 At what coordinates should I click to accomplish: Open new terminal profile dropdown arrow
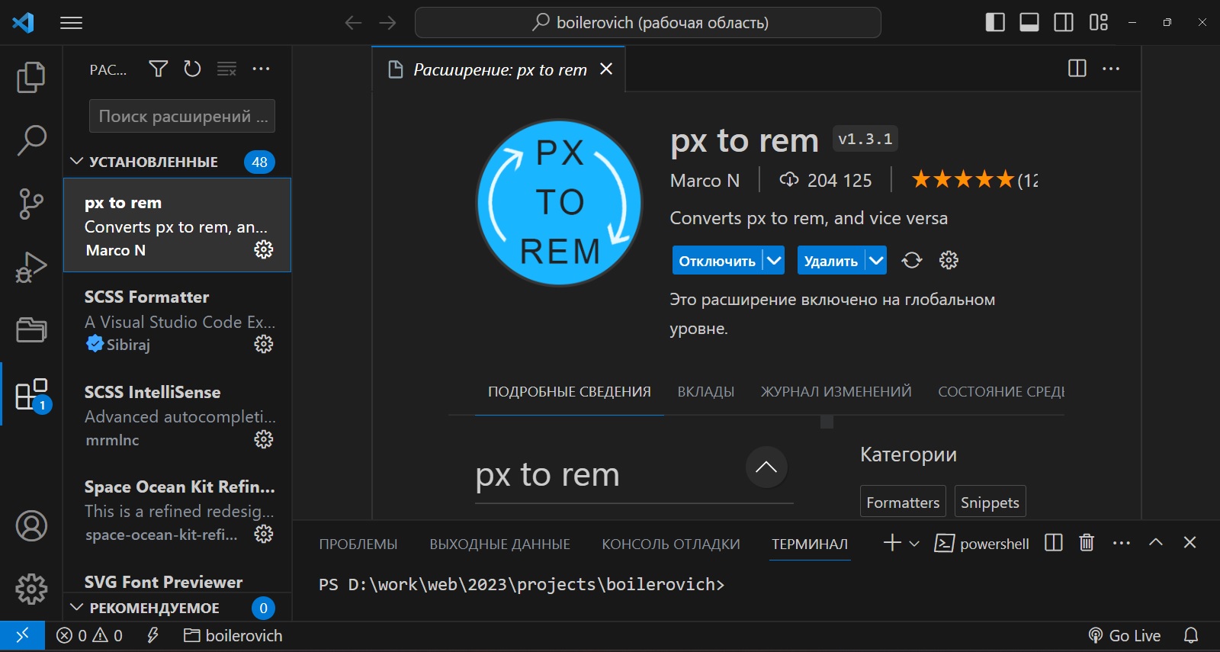click(914, 544)
